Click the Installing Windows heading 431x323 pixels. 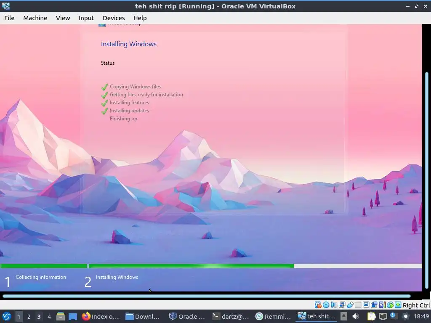tap(129, 44)
